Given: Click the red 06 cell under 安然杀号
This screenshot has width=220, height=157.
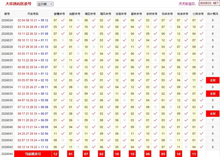Looking at the screenshot, I should (x=148, y=154).
